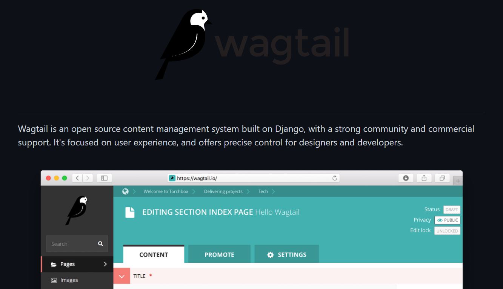Click the browser sidebar toggle icon
Screen dimensions: 503x289
click(105, 178)
